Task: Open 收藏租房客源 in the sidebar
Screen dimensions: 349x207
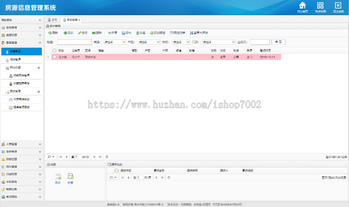Action: pyautogui.click(x=22, y=83)
